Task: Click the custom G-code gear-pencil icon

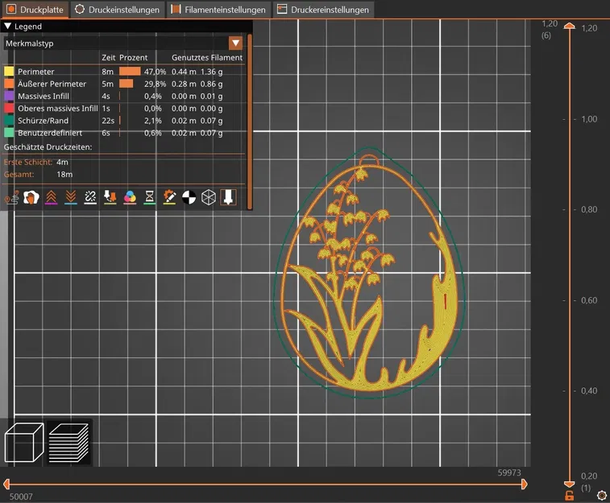Action: pyautogui.click(x=169, y=197)
